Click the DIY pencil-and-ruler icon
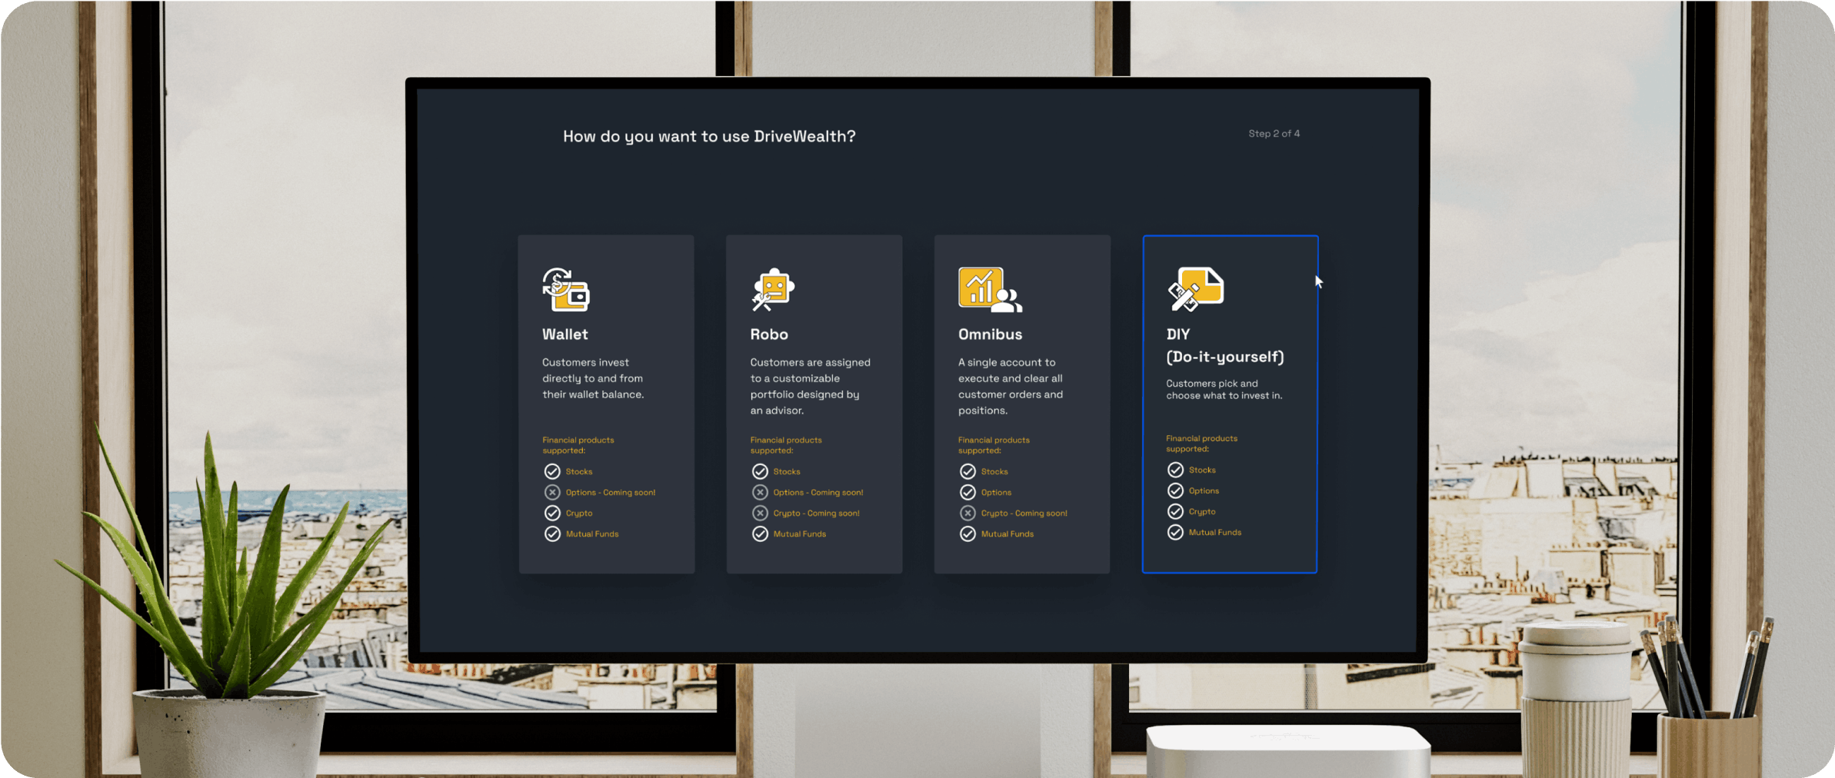This screenshot has width=1835, height=778. pos(1195,289)
